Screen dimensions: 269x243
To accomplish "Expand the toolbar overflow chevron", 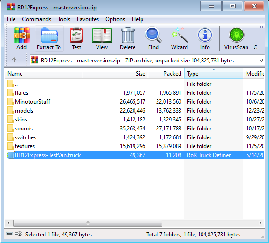I will tap(262, 27).
